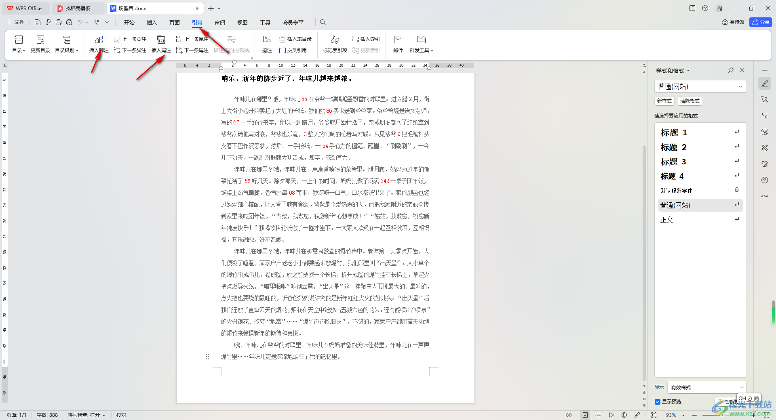
Task: Switch to web layout globe view
Action: click(x=624, y=415)
